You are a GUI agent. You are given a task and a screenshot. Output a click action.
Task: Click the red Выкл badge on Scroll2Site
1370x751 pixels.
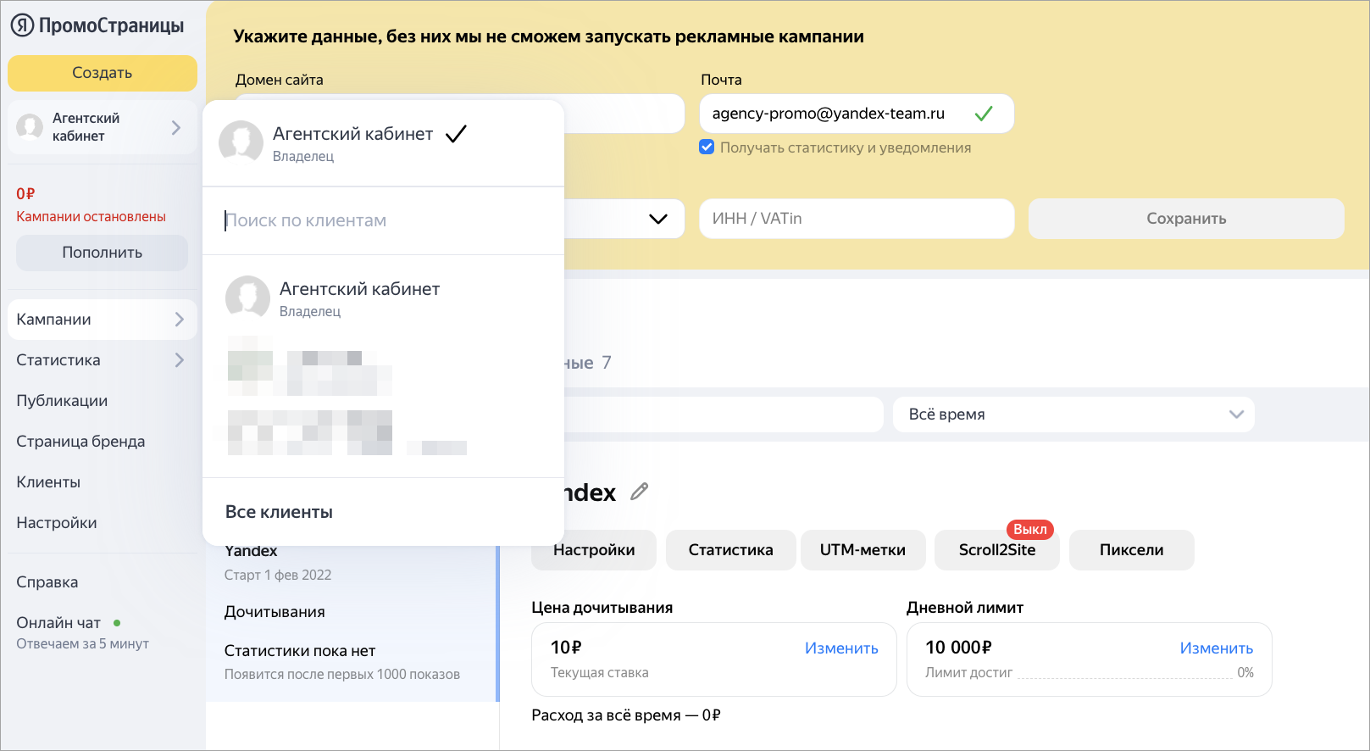click(1029, 529)
